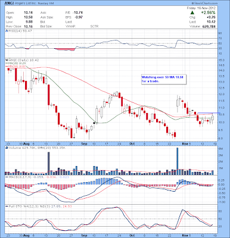Click the +2.56% percent change value
This screenshot has width=230, height=238.
click(208, 12)
